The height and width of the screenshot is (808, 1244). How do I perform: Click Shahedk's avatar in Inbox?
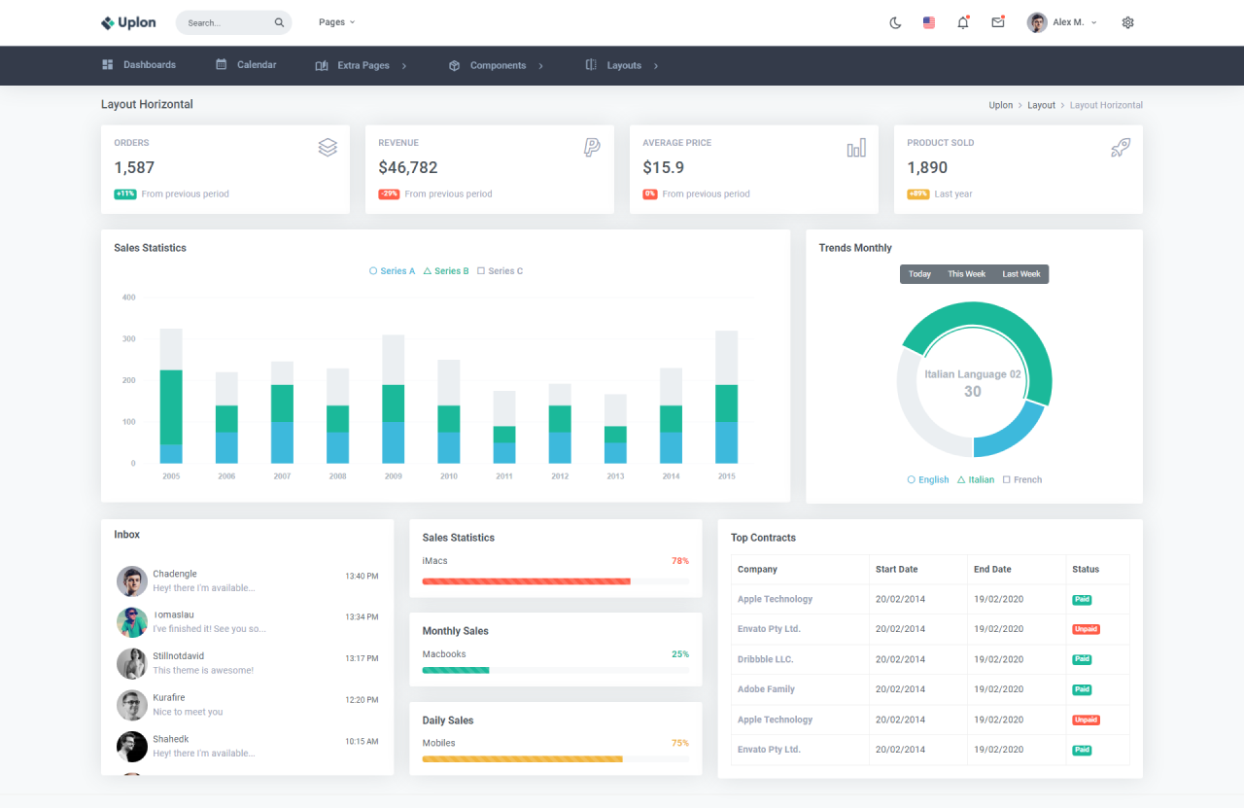(x=132, y=747)
